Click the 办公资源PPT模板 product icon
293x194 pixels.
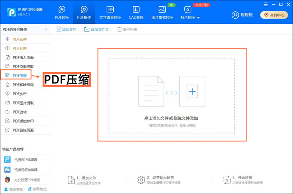coord(7,180)
